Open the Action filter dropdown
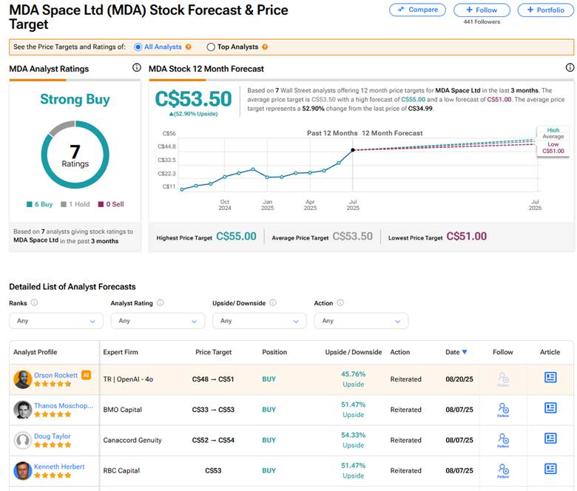 361,321
